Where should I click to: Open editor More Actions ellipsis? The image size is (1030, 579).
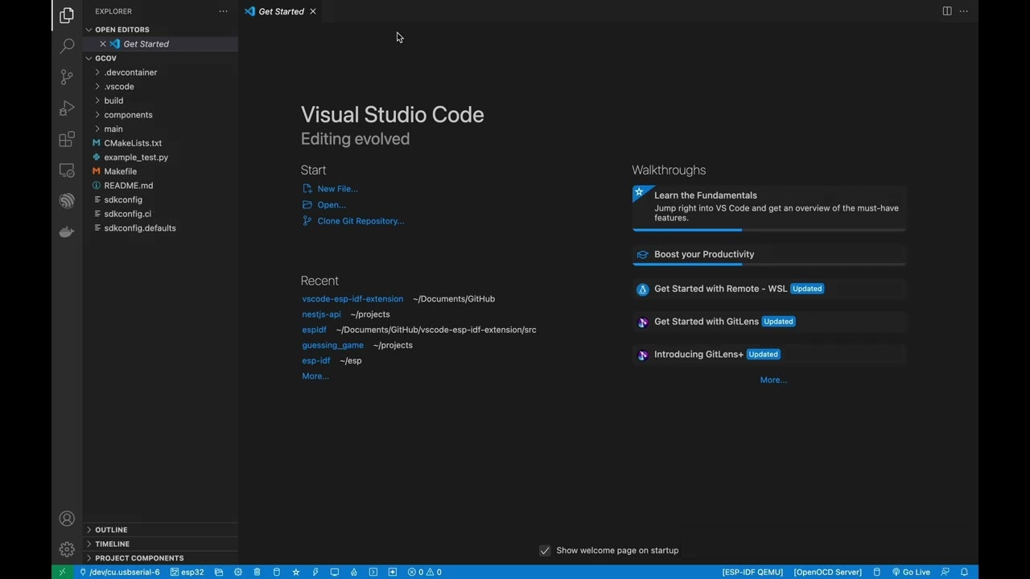coord(964,11)
